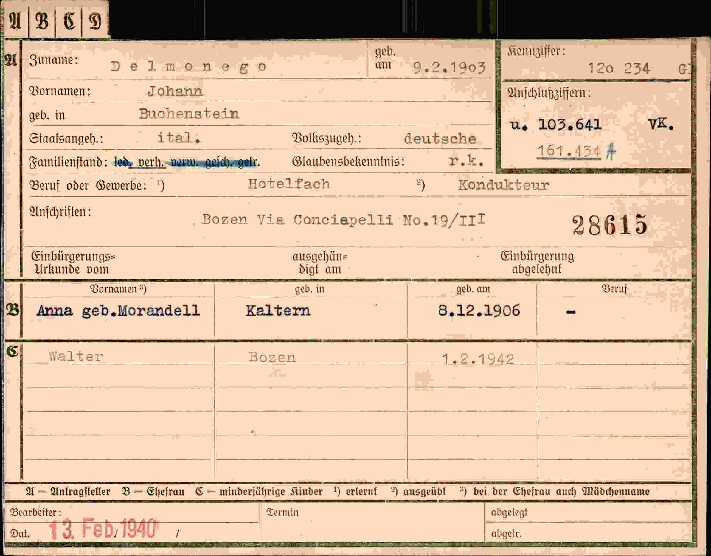Viewport: 711px width, 556px height.
Task: Click the 'Bearbeiter:' label
Action: (35, 512)
